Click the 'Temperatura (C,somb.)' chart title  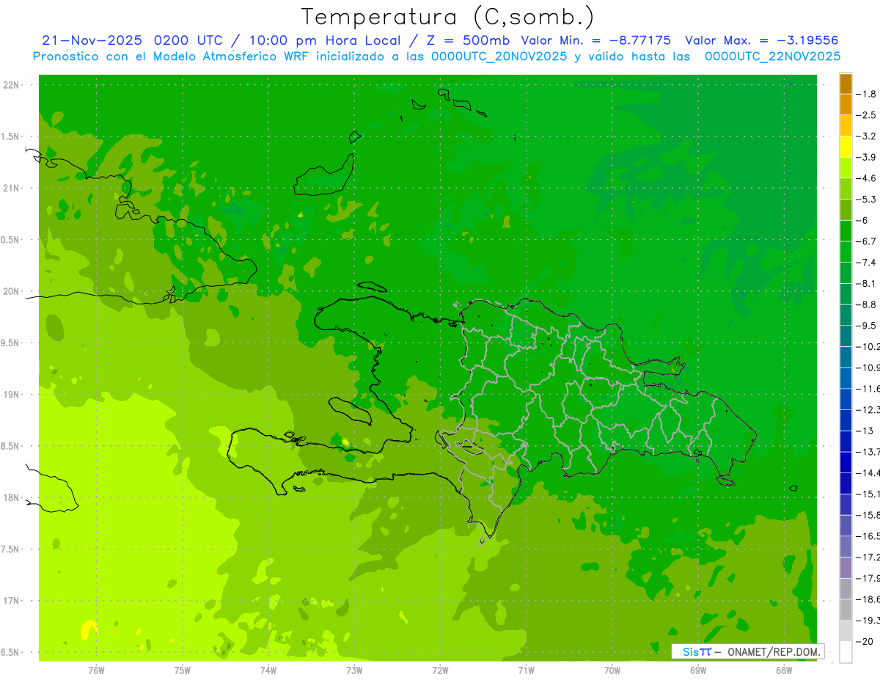pos(447,16)
